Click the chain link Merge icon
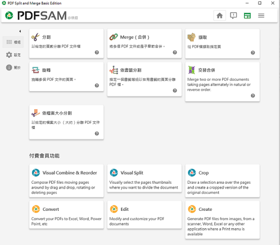Viewport: 280px width, 245px height. (x=114, y=37)
